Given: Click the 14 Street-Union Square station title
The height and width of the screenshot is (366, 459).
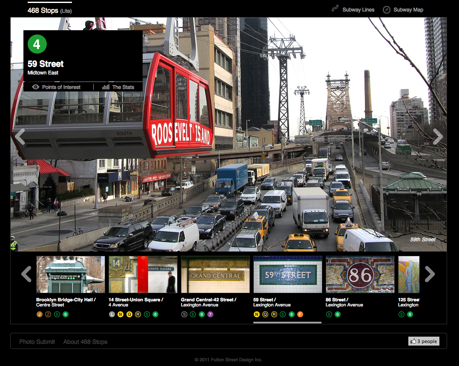Looking at the screenshot, I should pyautogui.click(x=136, y=302).
